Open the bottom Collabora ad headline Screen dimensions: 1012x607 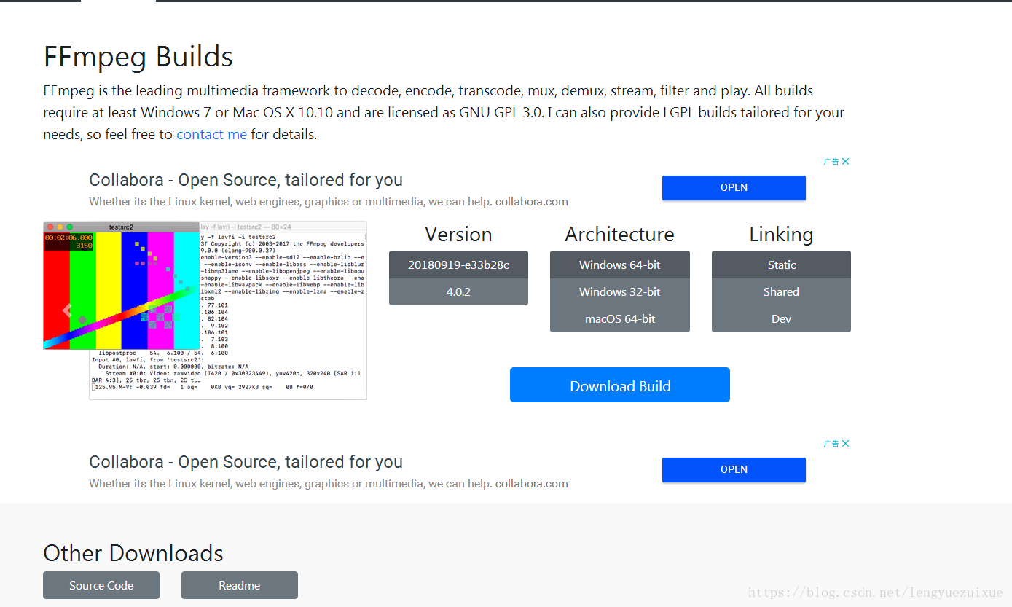coord(246,462)
